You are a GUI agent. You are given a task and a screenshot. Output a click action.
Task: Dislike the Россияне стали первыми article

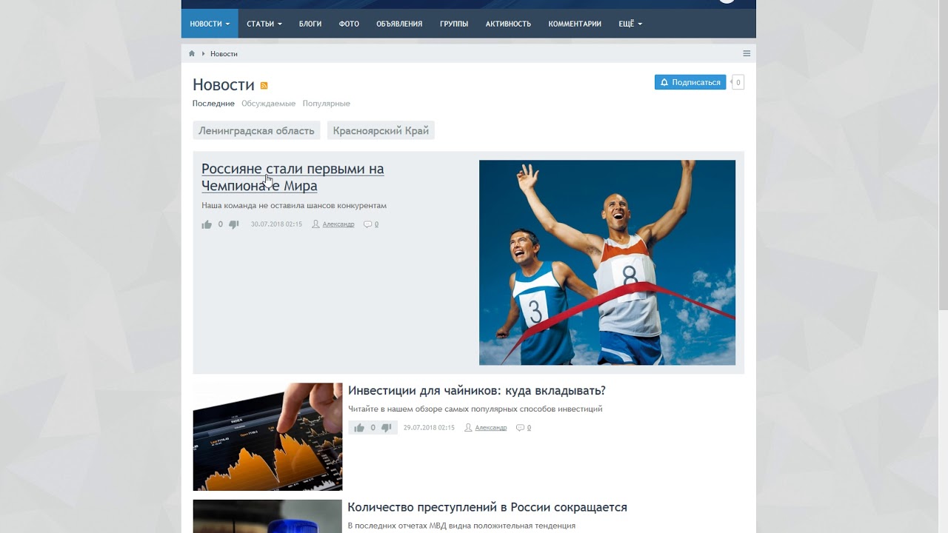click(x=234, y=224)
